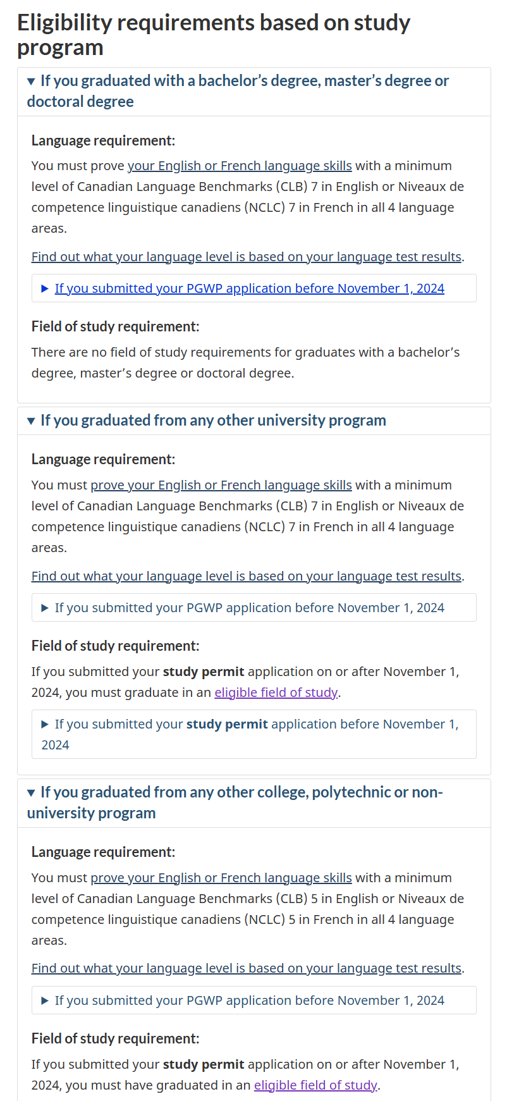
Task: Open 'prove your English or French language skills' in college section
Action: [221, 878]
